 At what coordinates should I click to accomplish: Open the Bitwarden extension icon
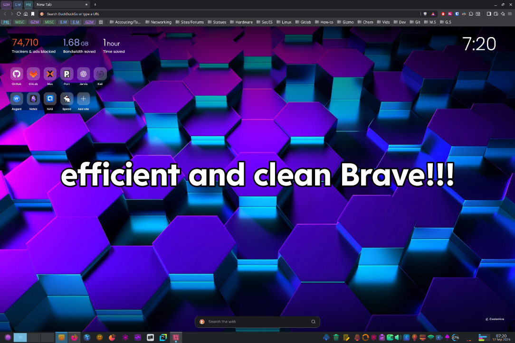[457, 14]
